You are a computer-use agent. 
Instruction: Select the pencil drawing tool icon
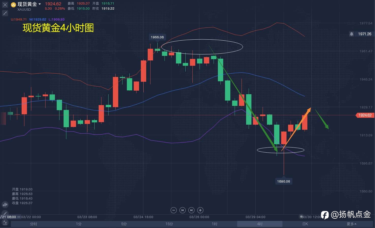click(x=5, y=213)
